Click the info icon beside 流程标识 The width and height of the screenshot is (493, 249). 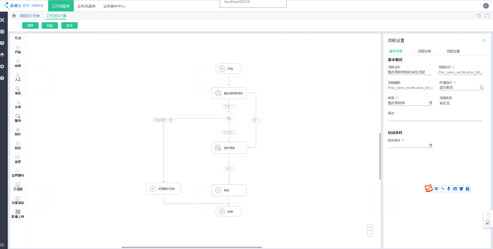[x=453, y=67]
